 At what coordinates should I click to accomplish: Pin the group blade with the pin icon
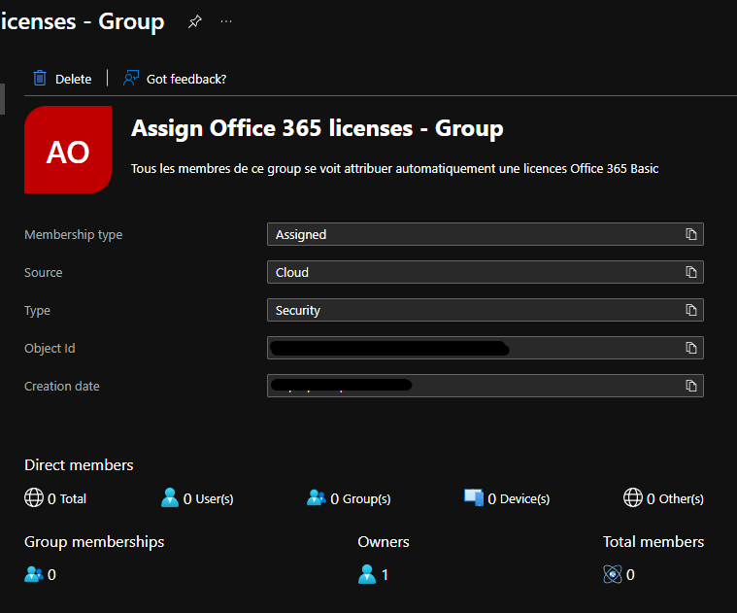pyautogui.click(x=194, y=21)
